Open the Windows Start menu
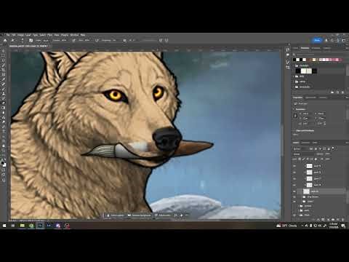 (x=4, y=226)
